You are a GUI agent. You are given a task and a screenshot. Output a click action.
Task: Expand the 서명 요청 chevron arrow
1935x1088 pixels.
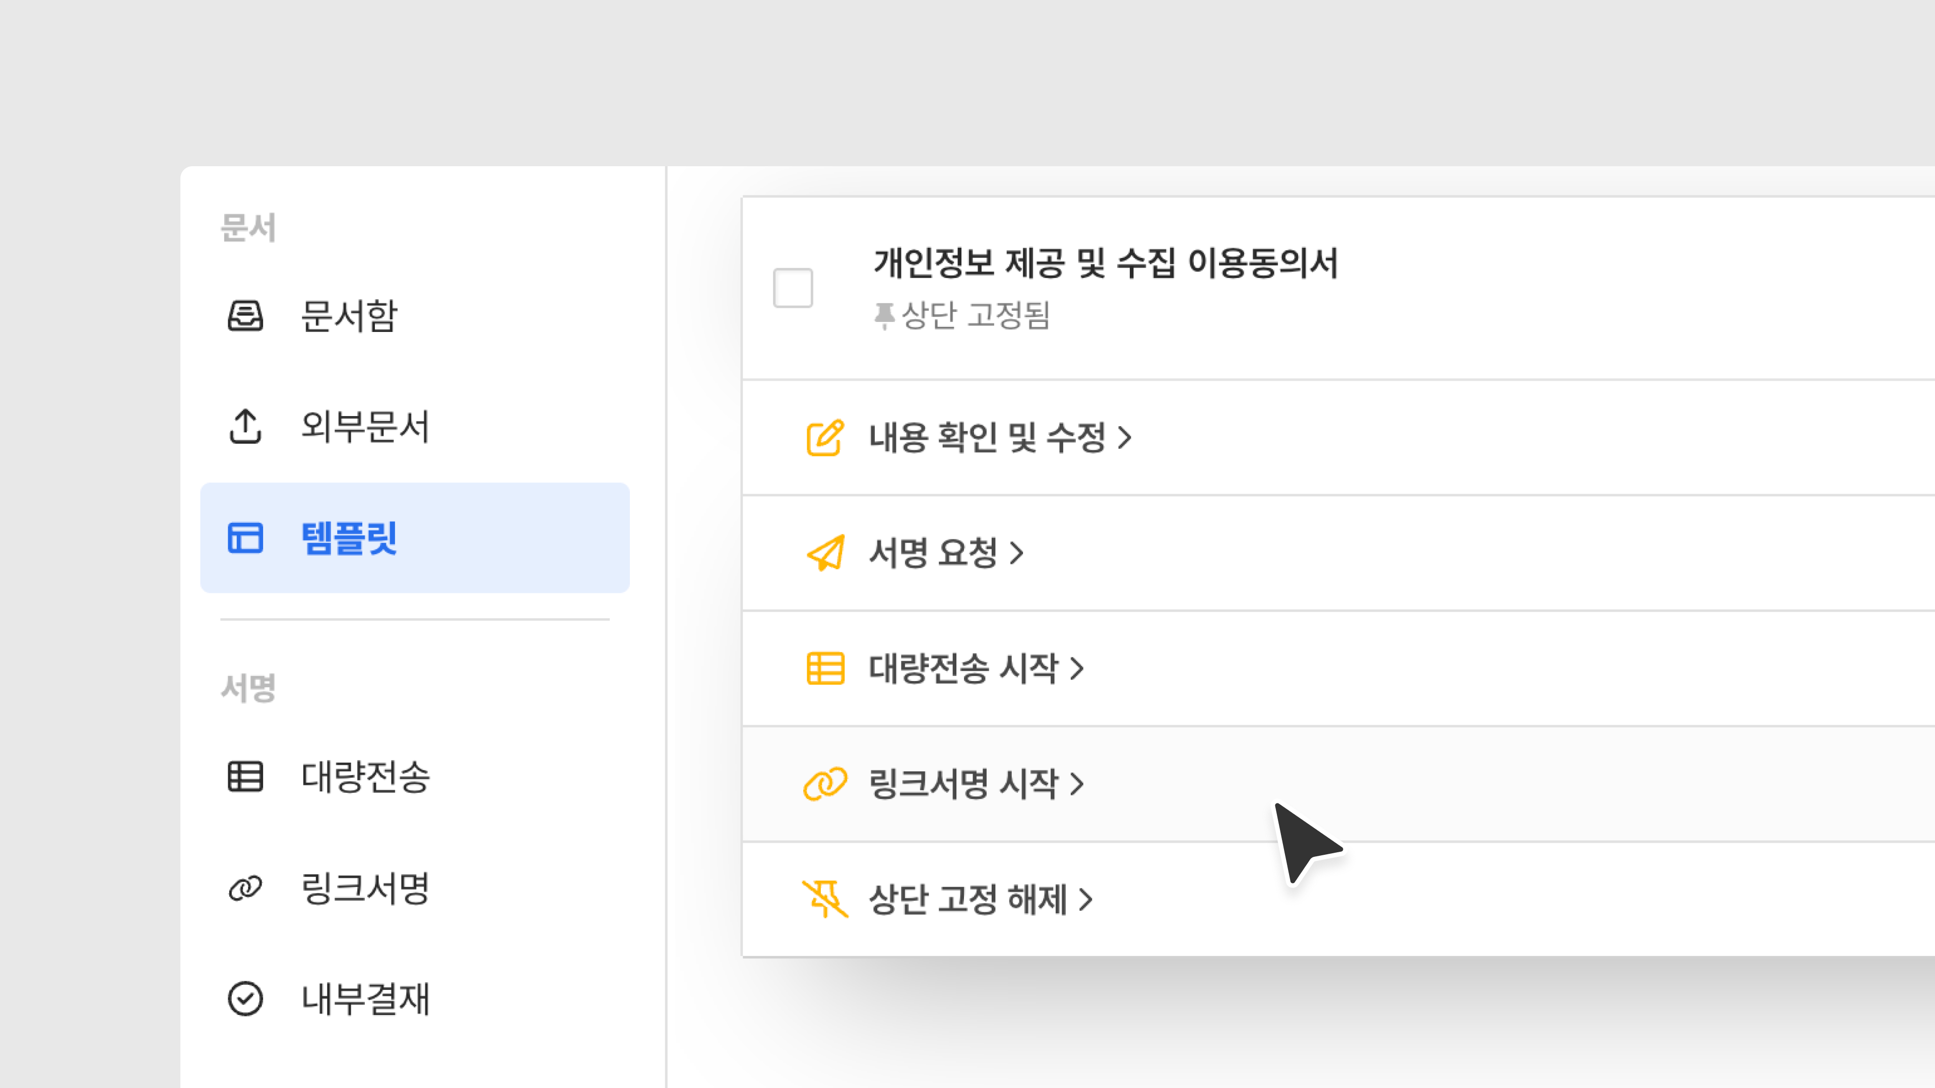pos(1017,554)
